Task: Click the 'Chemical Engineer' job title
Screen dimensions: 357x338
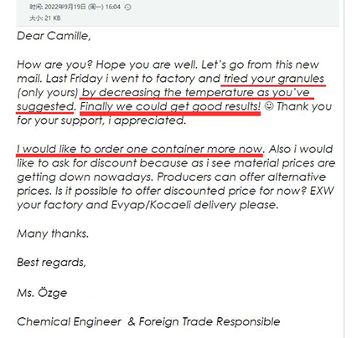Action: pyautogui.click(x=69, y=322)
